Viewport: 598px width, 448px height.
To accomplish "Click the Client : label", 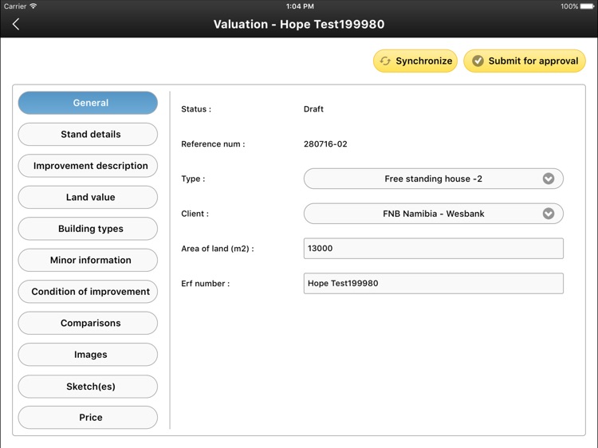I will [195, 214].
